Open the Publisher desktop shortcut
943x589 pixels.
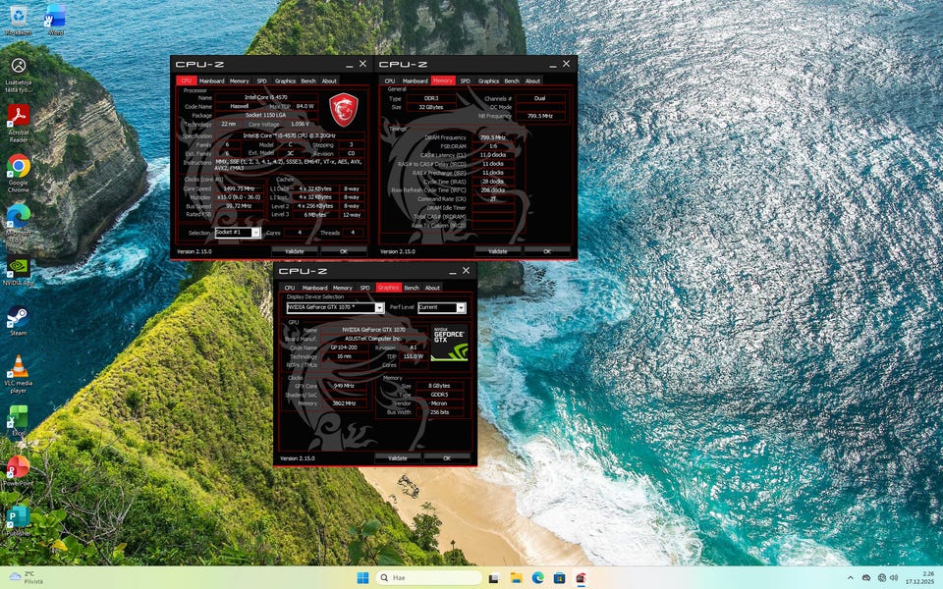(18, 520)
